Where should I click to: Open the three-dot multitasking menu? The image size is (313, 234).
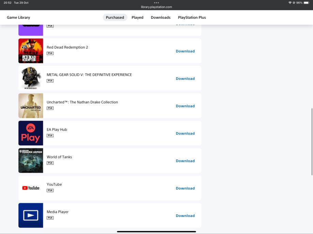pyautogui.click(x=157, y=3)
